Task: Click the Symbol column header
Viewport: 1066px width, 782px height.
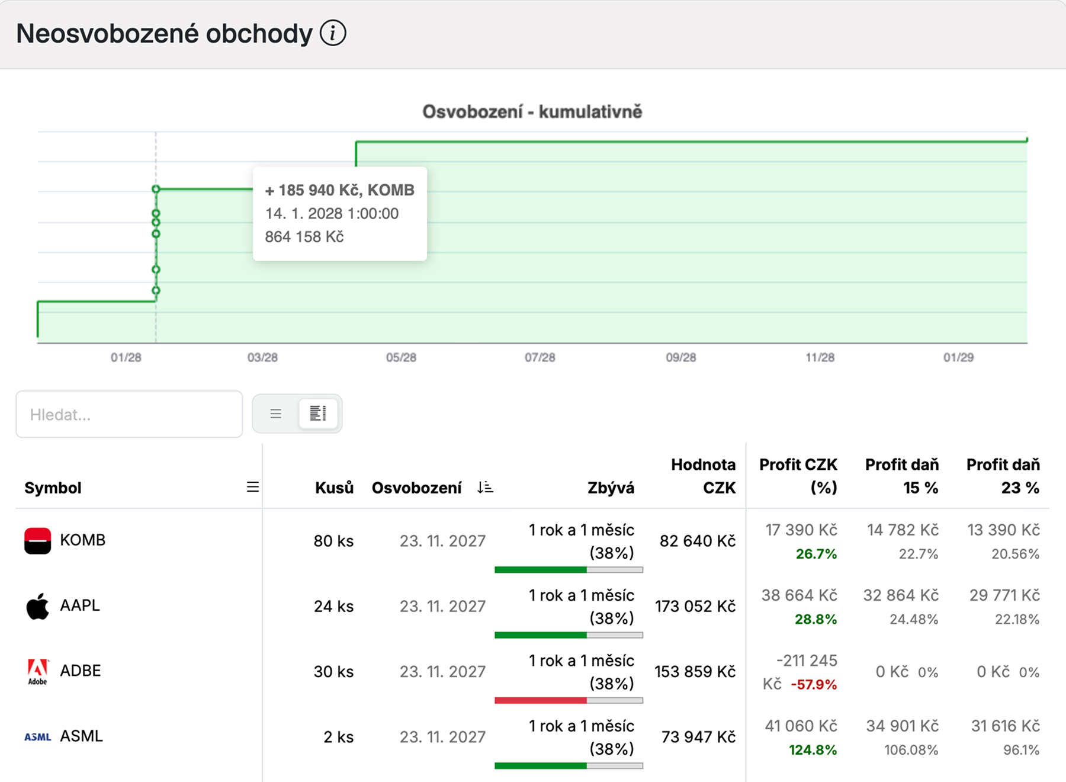Action: click(53, 488)
